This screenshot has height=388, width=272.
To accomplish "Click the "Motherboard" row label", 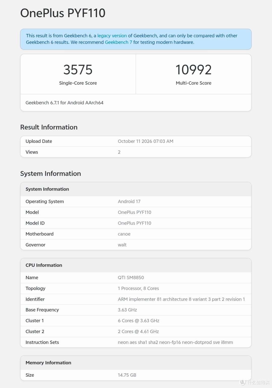I will tap(40, 234).
